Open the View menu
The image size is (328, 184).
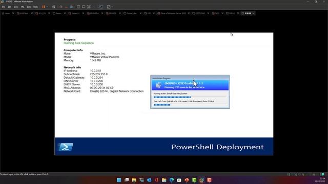16,7
